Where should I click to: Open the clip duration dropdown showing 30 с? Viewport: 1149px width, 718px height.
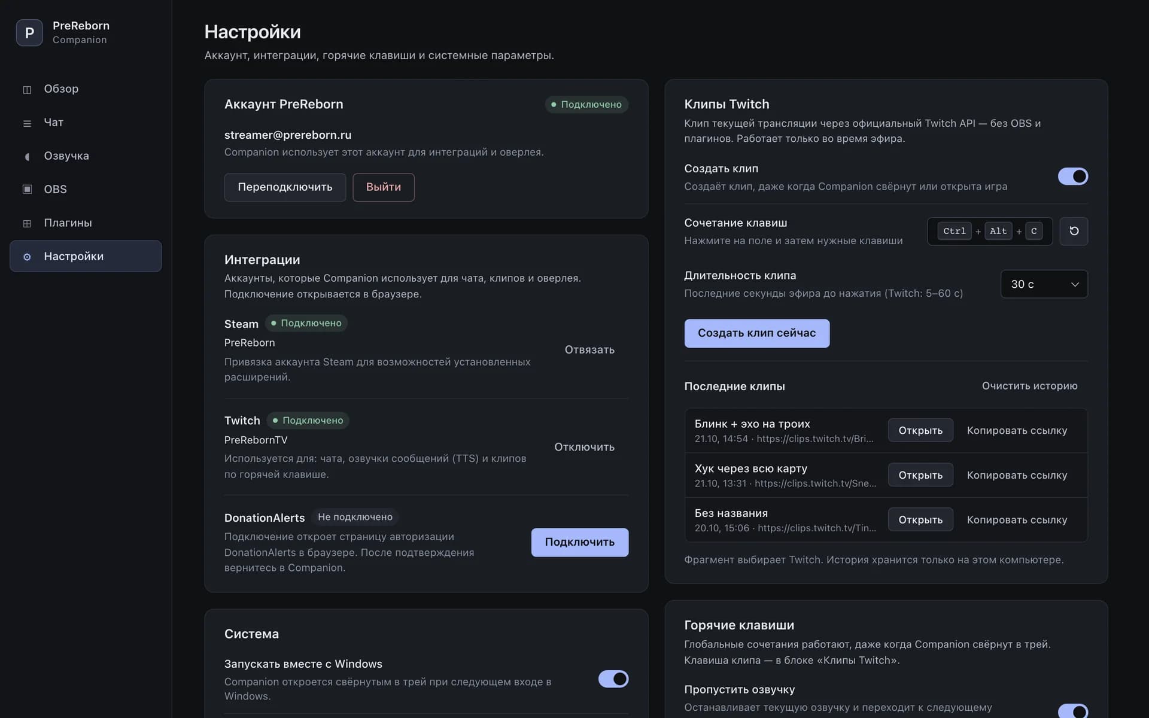pos(1044,284)
